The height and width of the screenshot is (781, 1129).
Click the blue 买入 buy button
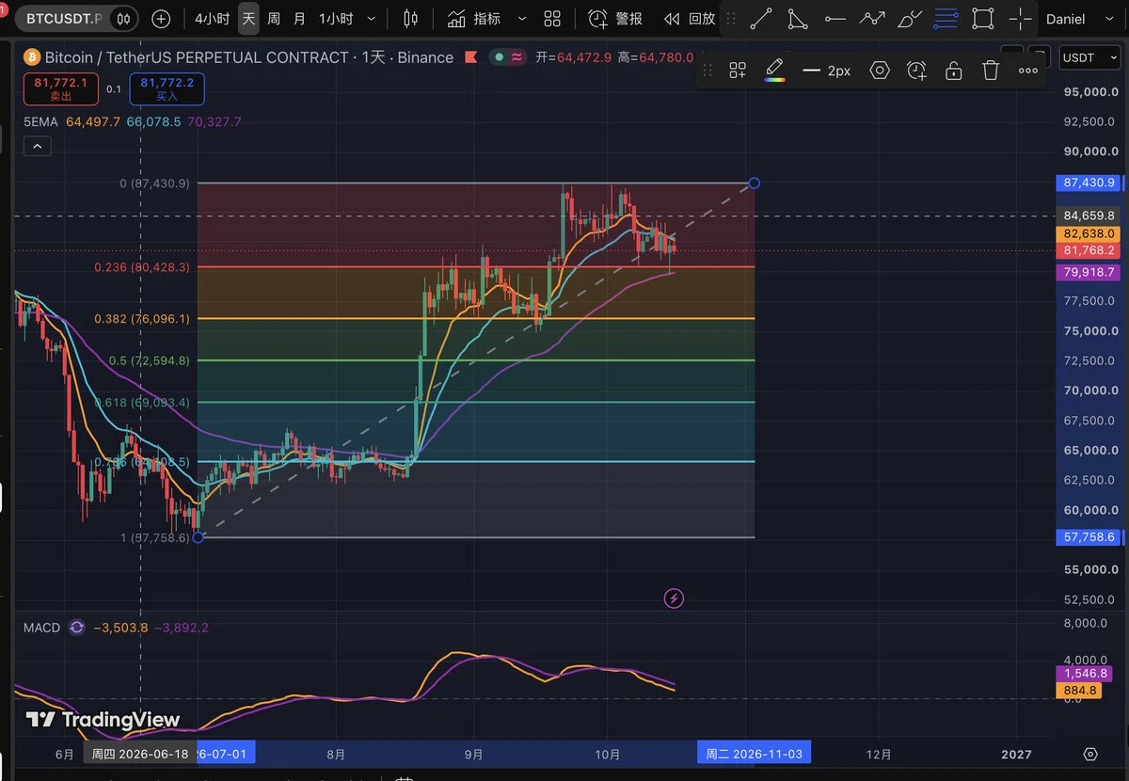pos(167,89)
